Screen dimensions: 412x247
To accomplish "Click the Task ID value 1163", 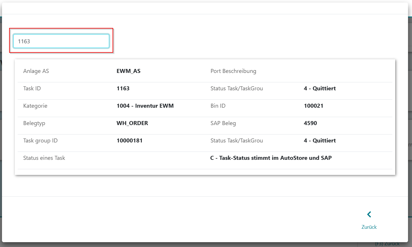I will click(123, 89).
